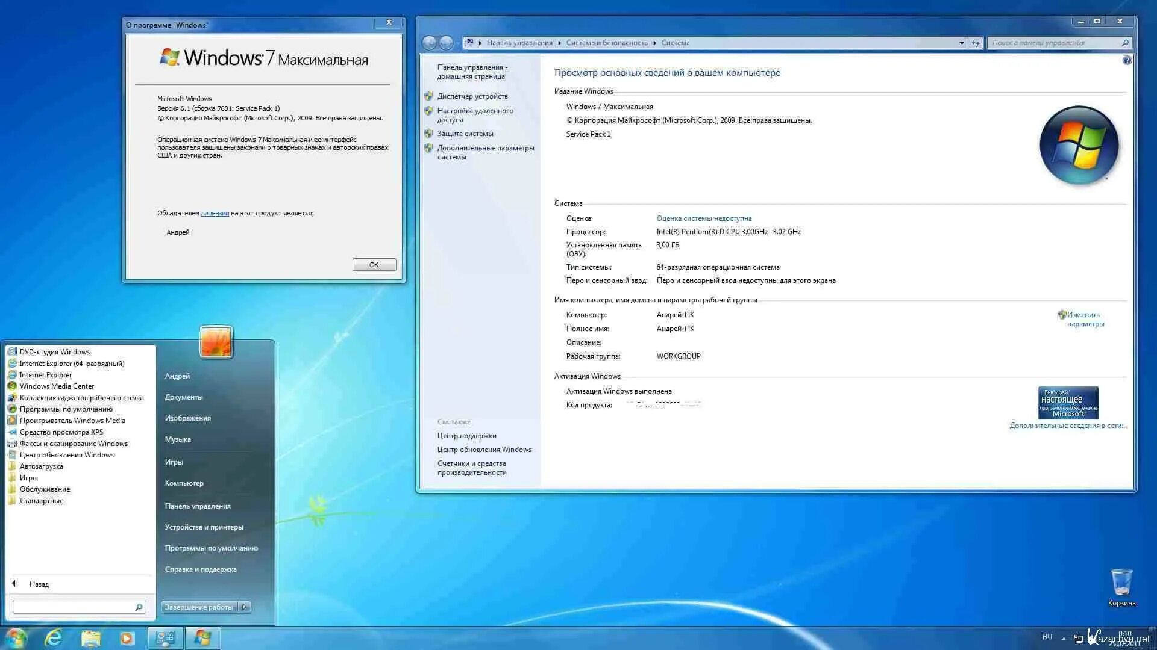1157x650 pixels.
Task: Open Центр обновления Windows sidebar link
Action: pyautogui.click(x=484, y=450)
